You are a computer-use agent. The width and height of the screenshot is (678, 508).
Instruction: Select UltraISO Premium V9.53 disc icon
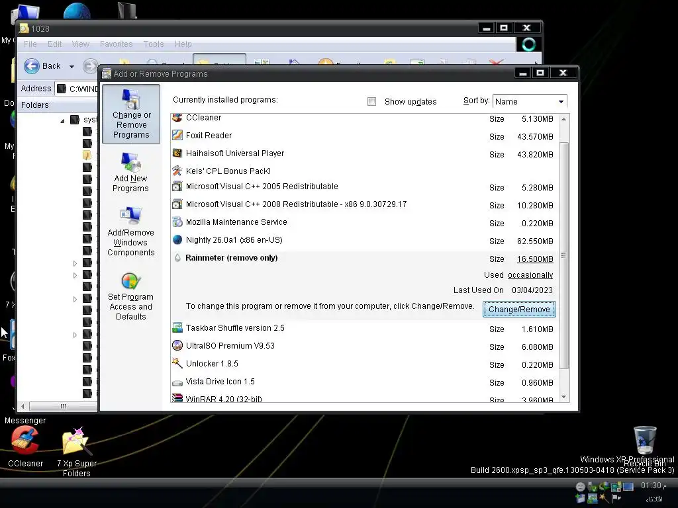[x=177, y=345]
